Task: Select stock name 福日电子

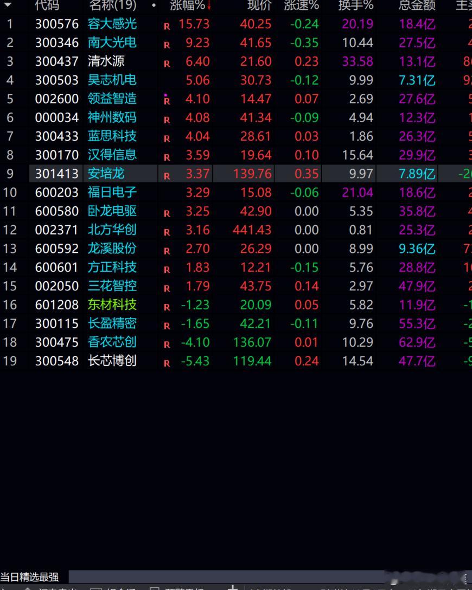Action: (x=112, y=192)
